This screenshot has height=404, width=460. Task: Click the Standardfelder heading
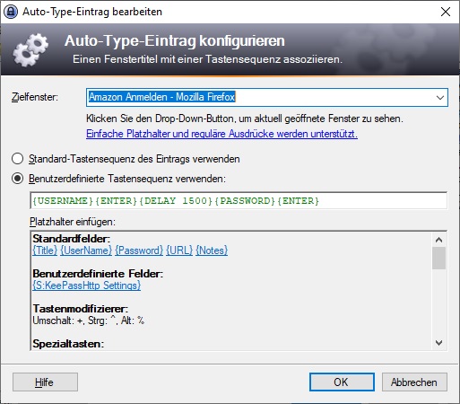click(72, 239)
